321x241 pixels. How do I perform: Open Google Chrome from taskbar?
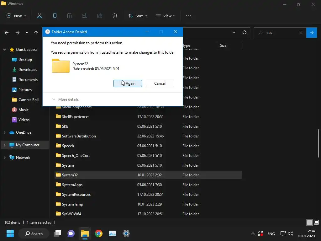(99, 233)
